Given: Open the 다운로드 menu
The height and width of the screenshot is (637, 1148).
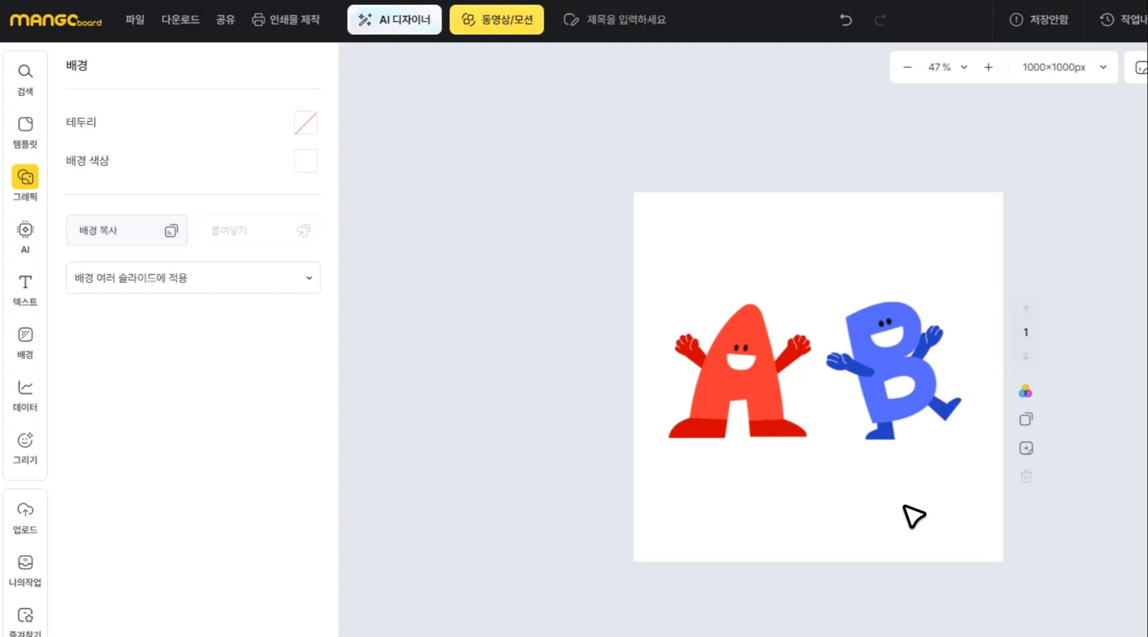Looking at the screenshot, I should click(x=180, y=20).
